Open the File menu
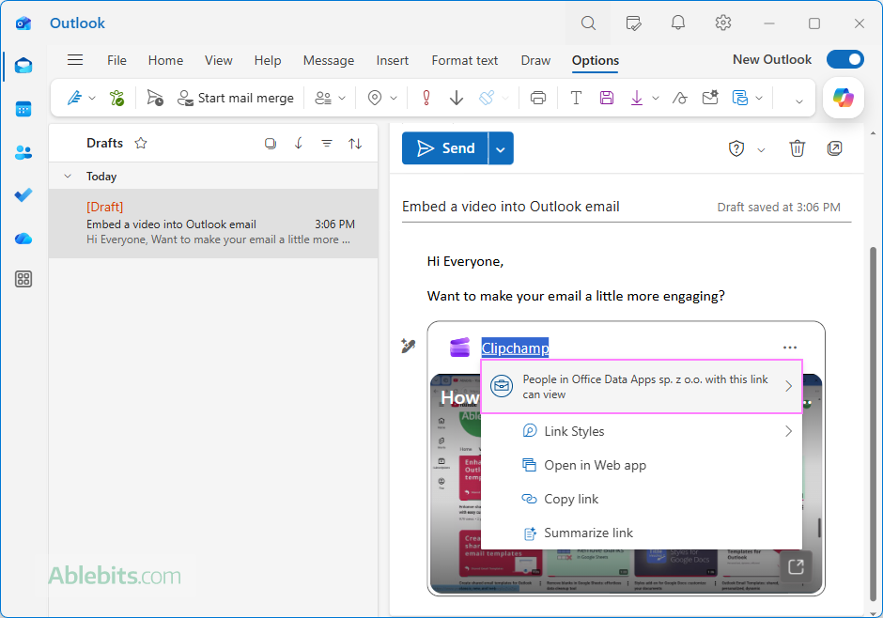Screen dimensions: 883x618 (116, 60)
